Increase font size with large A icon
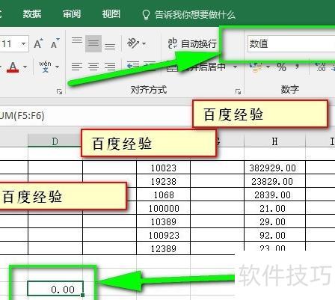The height and width of the screenshot is (300, 335). (x=38, y=44)
